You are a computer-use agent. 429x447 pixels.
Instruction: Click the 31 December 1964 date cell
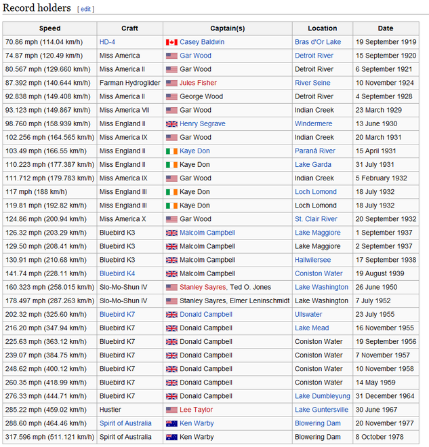(x=386, y=396)
